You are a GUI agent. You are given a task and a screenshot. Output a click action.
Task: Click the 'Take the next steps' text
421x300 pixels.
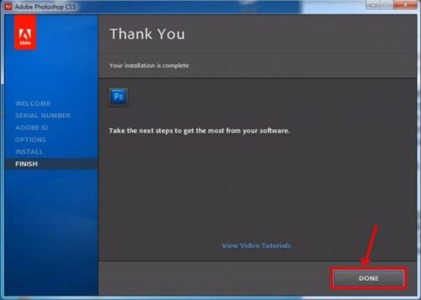(199, 131)
